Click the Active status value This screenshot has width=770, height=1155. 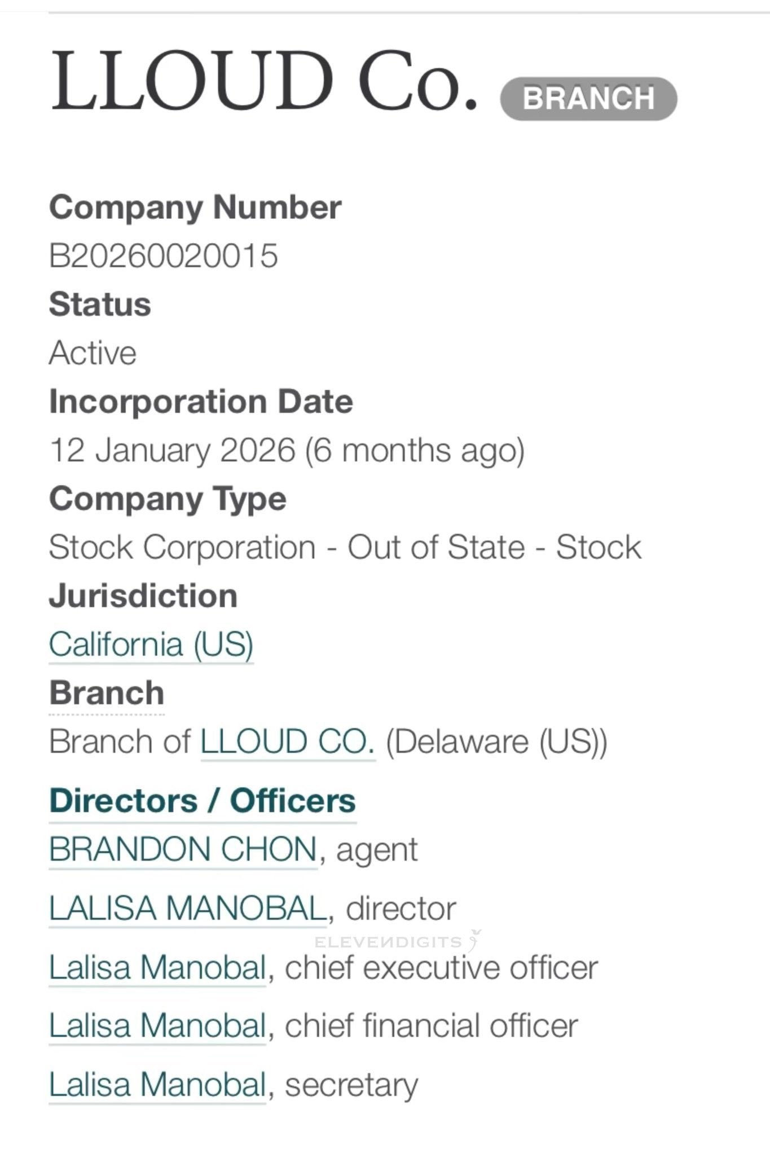tap(93, 353)
